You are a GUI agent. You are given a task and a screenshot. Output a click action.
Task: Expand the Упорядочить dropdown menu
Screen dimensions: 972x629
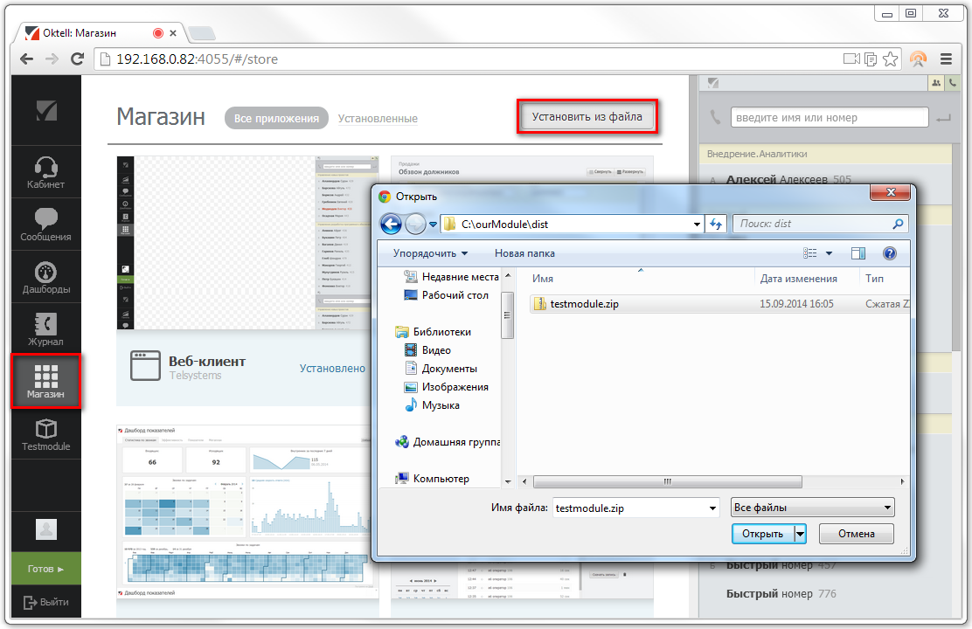(430, 253)
